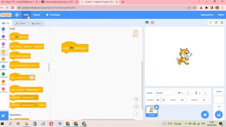The height and width of the screenshot is (127, 226).
Task: Open Windows Start menu
Action: 2,124
